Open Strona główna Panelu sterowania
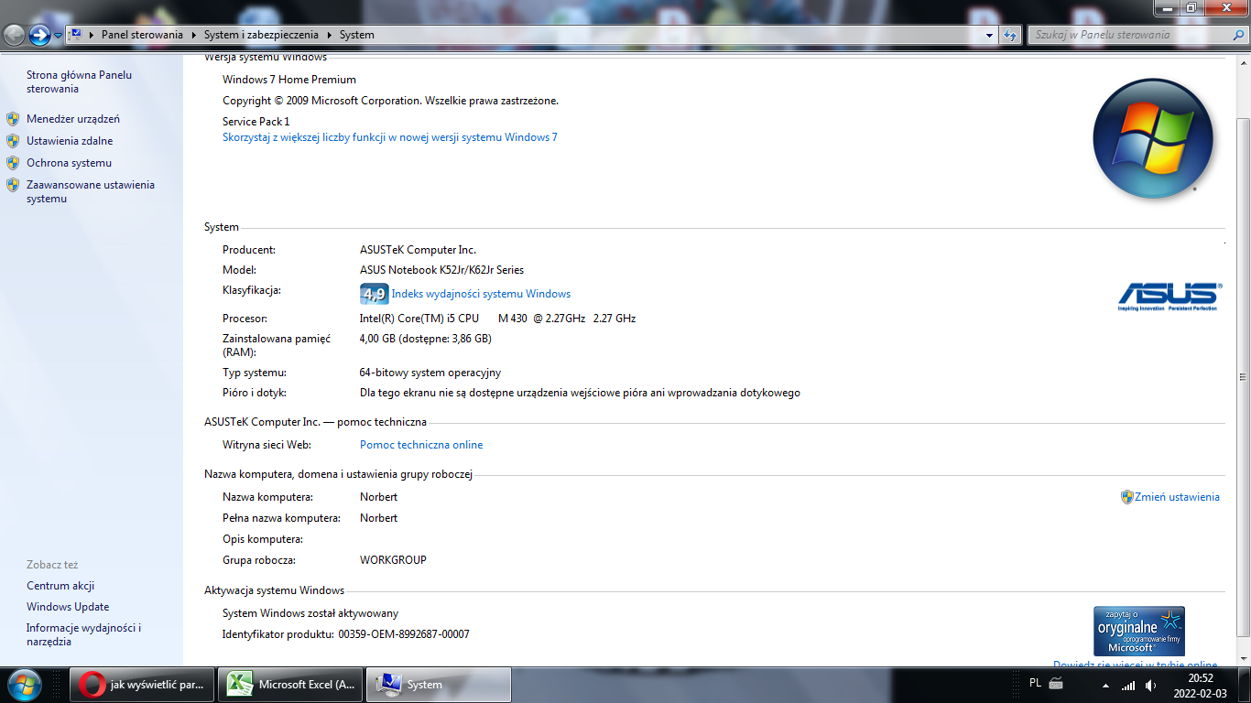Image resolution: width=1251 pixels, height=703 pixels. tap(79, 81)
